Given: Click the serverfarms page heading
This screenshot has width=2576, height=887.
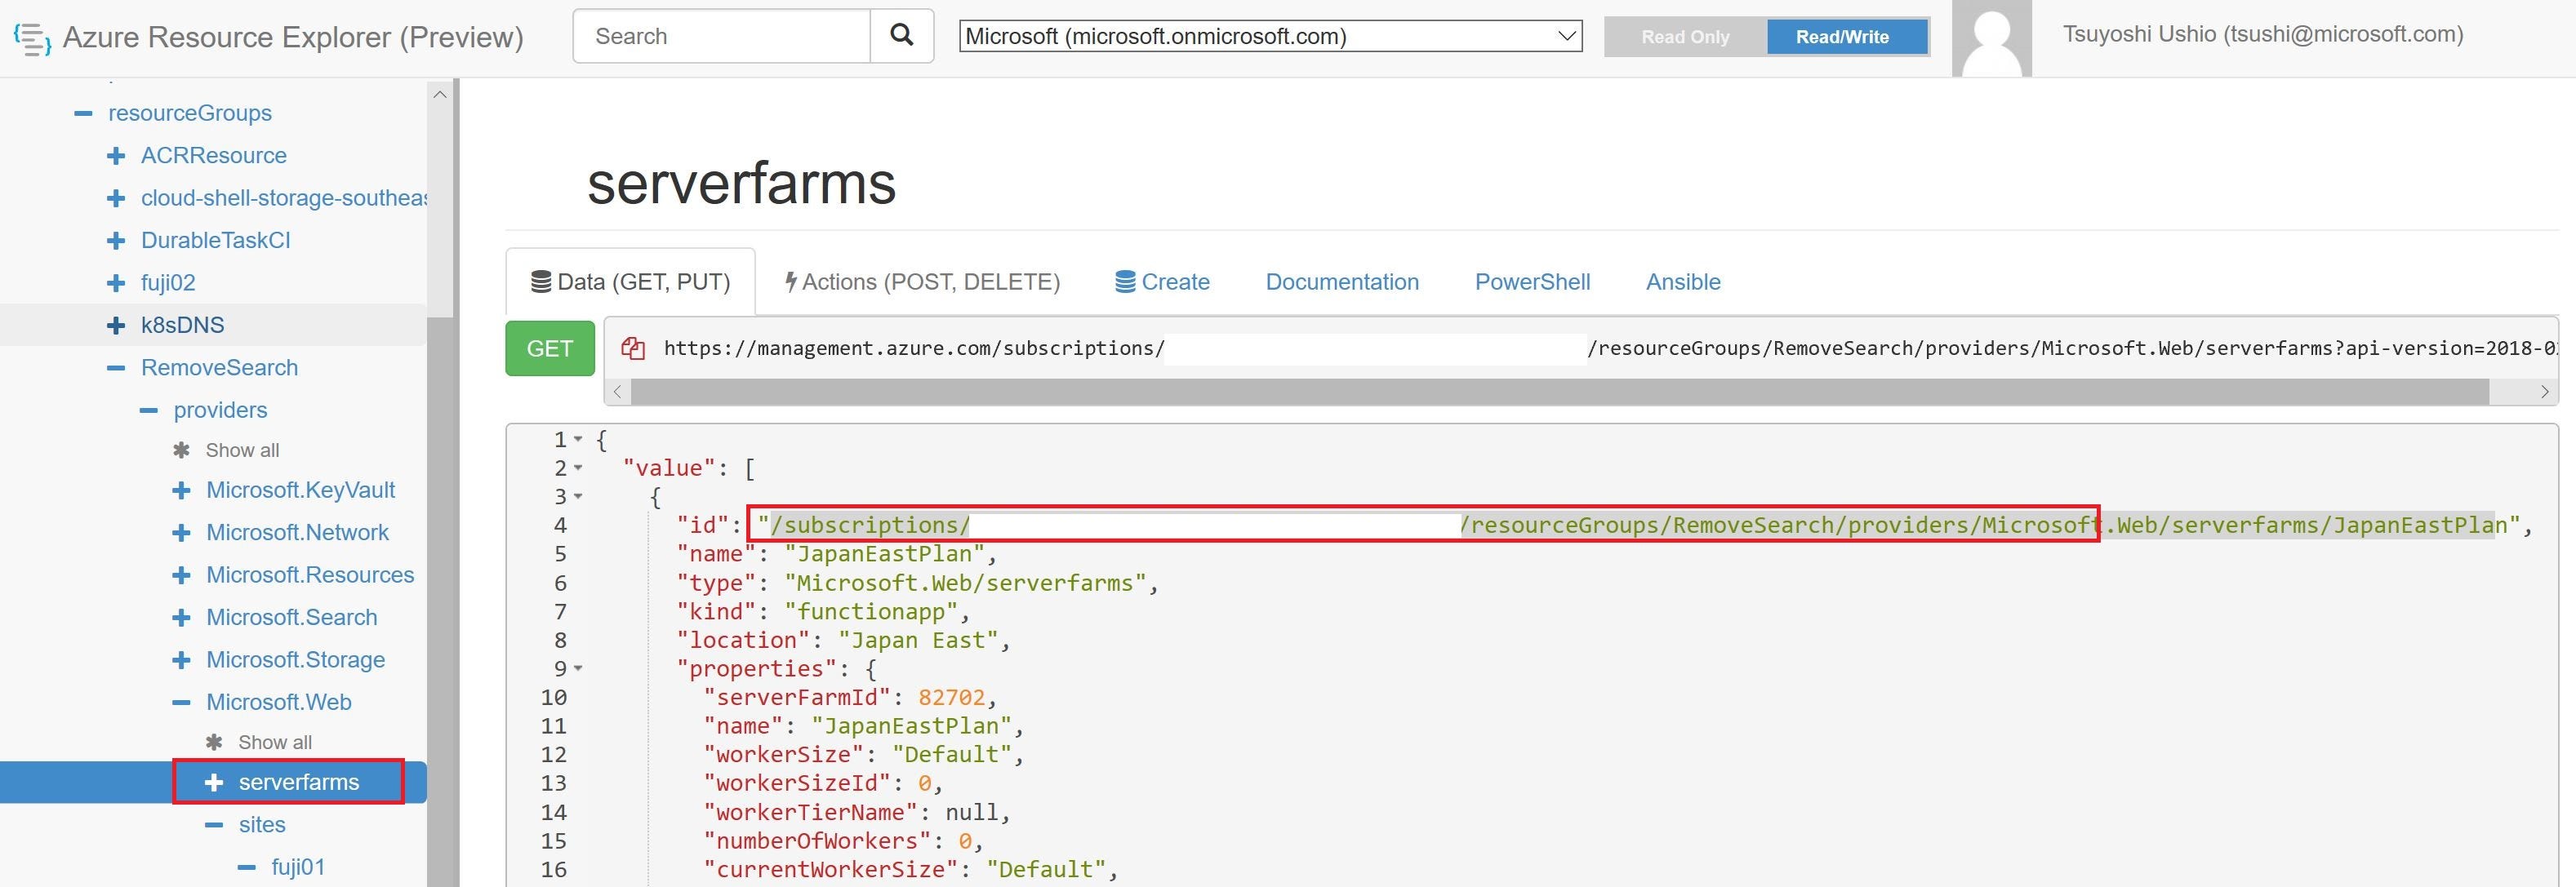Looking at the screenshot, I should click(x=741, y=183).
